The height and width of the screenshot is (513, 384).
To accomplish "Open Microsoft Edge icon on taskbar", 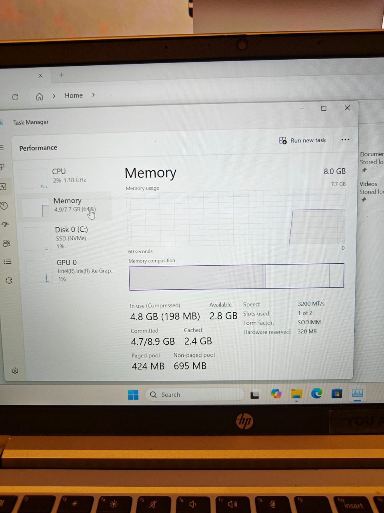I will [x=317, y=394].
